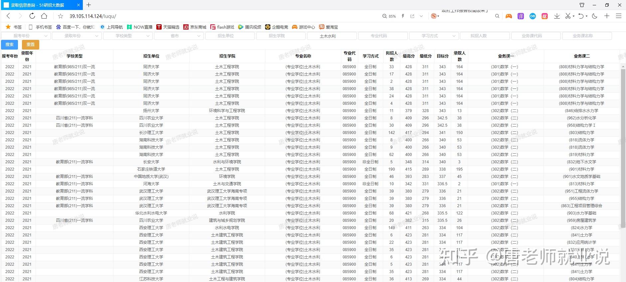Screen dimensions: 626x282
Task: Expand the address bar dropdown chevron
Action: coord(421,16)
